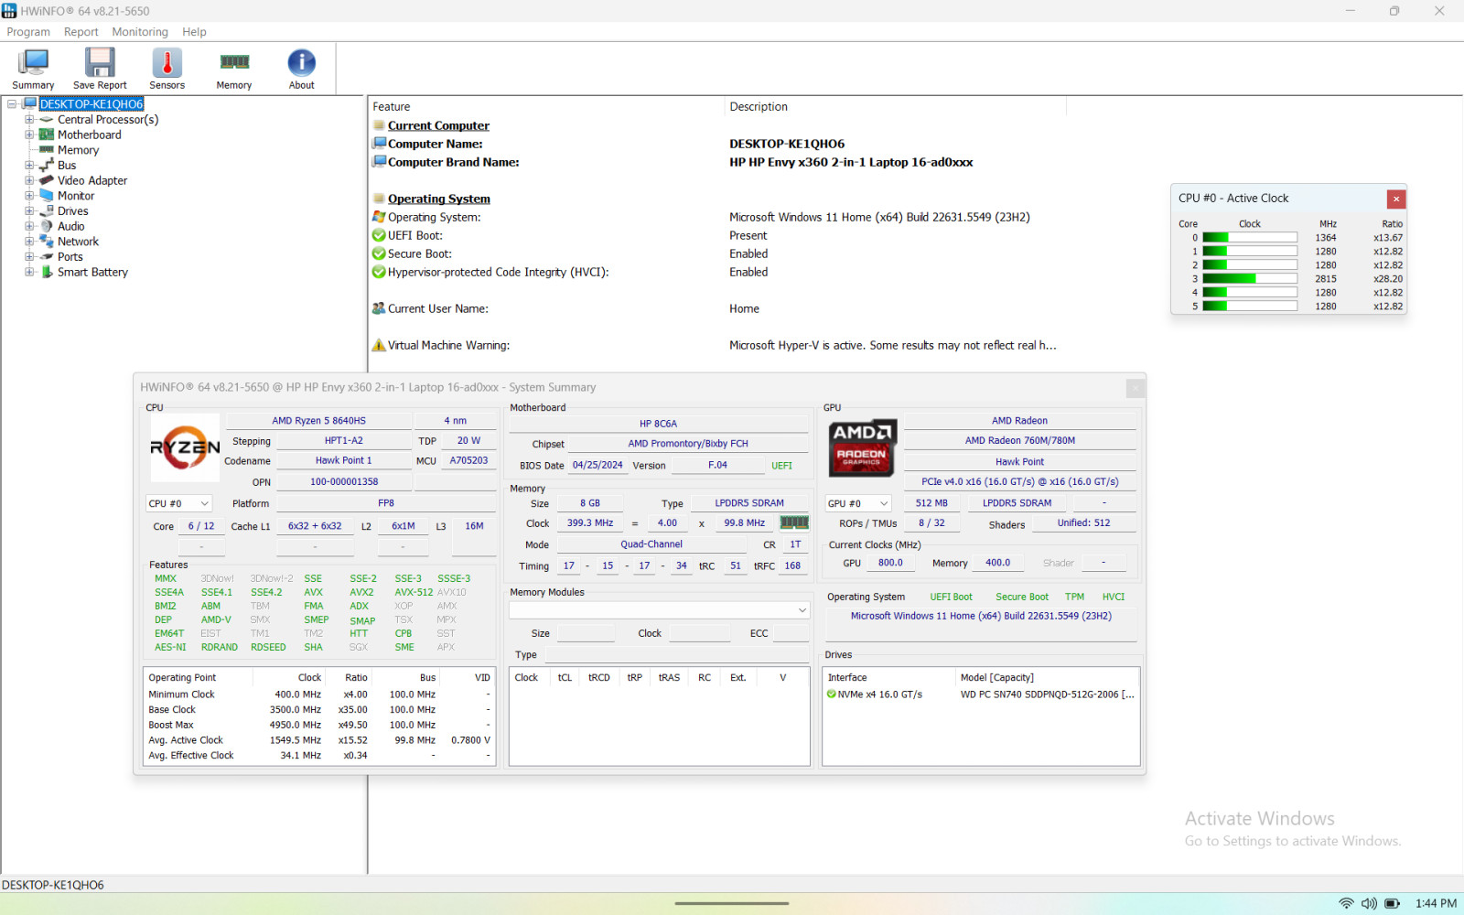Image resolution: width=1464 pixels, height=915 pixels.
Task: Click the Video Adapter tree icon
Action: pyautogui.click(x=47, y=180)
